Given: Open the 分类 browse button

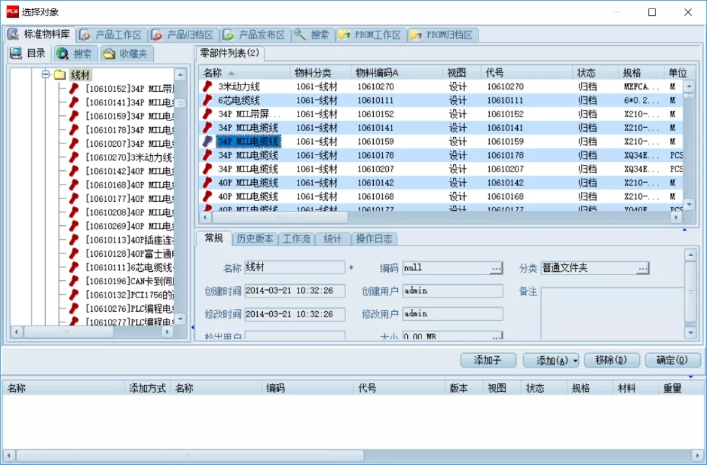Looking at the screenshot, I should (643, 268).
